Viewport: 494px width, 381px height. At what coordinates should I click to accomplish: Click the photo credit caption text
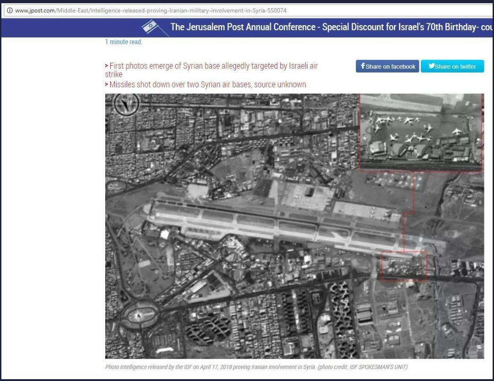tap(256, 367)
